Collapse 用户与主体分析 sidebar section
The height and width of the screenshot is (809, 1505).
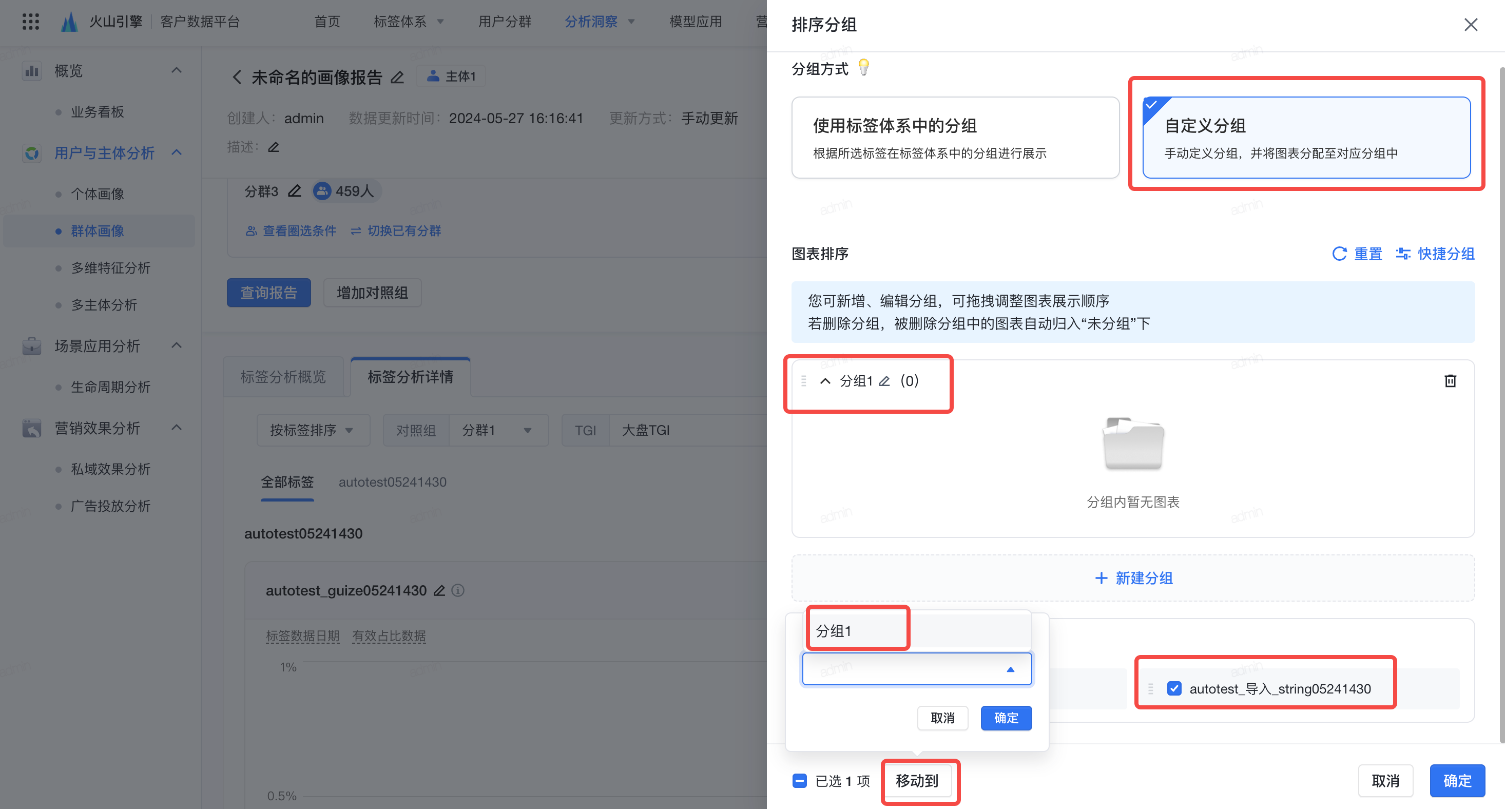177,152
